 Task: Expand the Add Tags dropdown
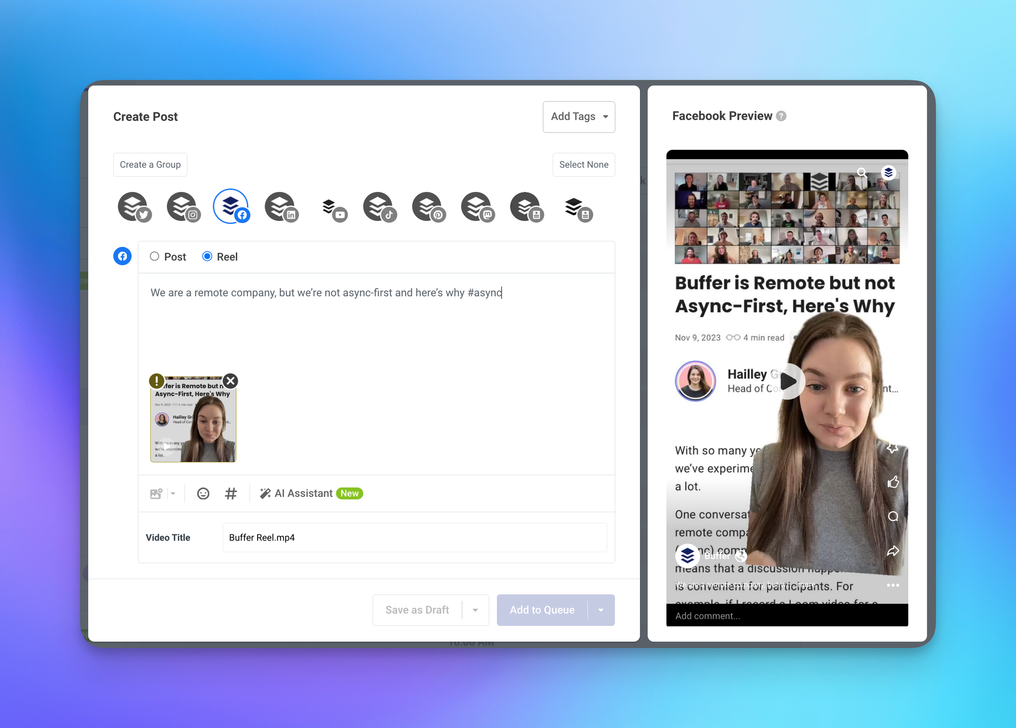coord(579,116)
